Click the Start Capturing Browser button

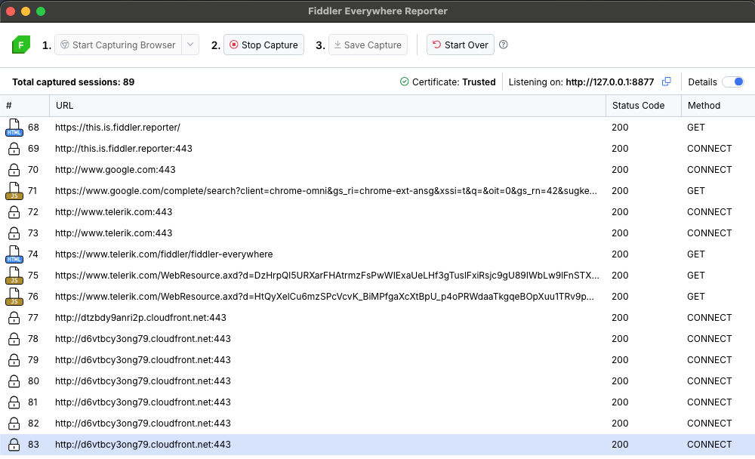tap(118, 45)
